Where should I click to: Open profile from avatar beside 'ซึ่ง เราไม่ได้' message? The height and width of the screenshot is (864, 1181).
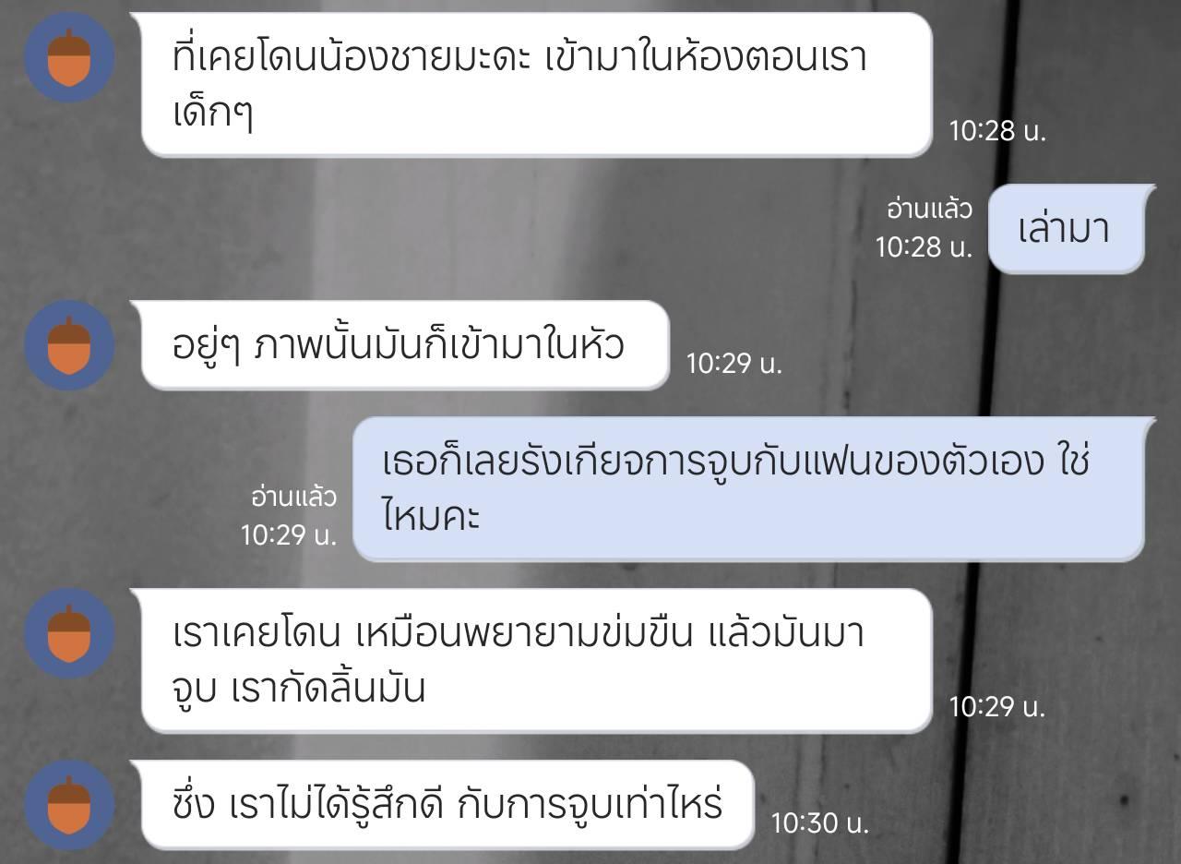pyautogui.click(x=69, y=805)
